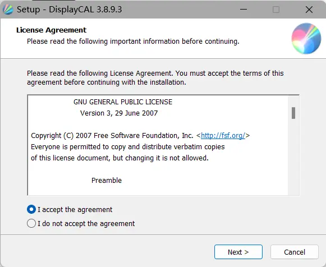The image size is (326, 267).
Task: Click the greyed-out maximize window button
Action: click(276, 10)
